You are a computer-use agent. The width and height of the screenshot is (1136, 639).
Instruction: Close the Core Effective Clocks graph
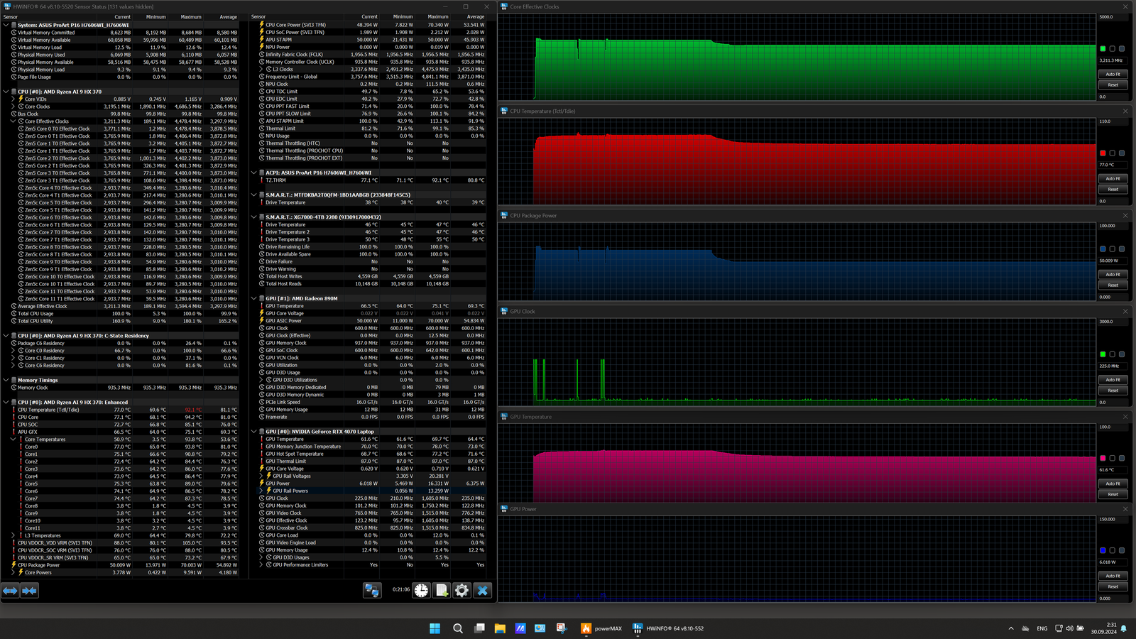tap(1125, 6)
